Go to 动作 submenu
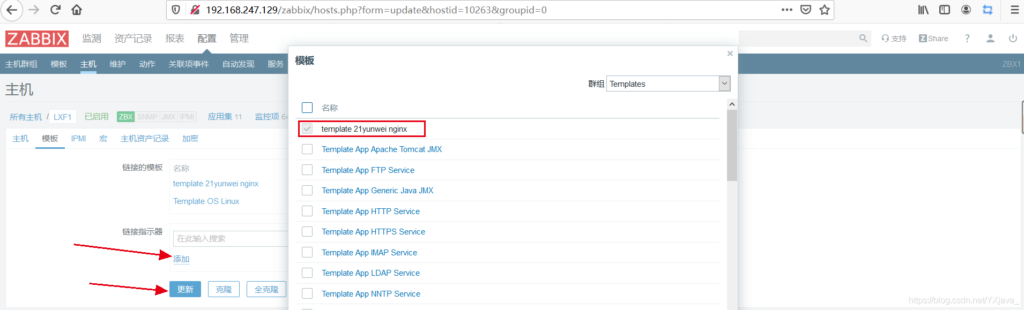 point(147,64)
